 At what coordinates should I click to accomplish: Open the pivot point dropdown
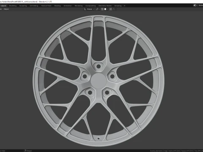(x=98, y=9)
